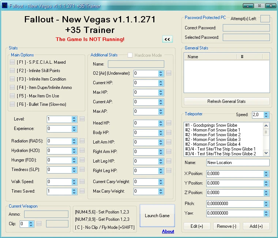Check the box next to Walk Speed
Viewport: 278px width, 238px height.
click(82, 181)
